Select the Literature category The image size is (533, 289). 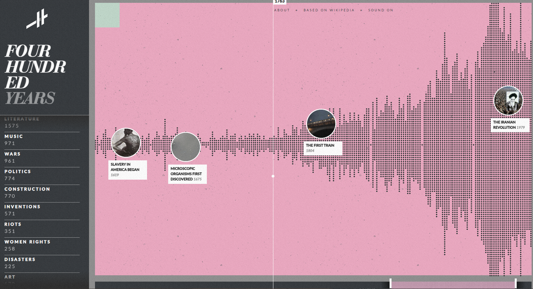[x=42, y=122]
